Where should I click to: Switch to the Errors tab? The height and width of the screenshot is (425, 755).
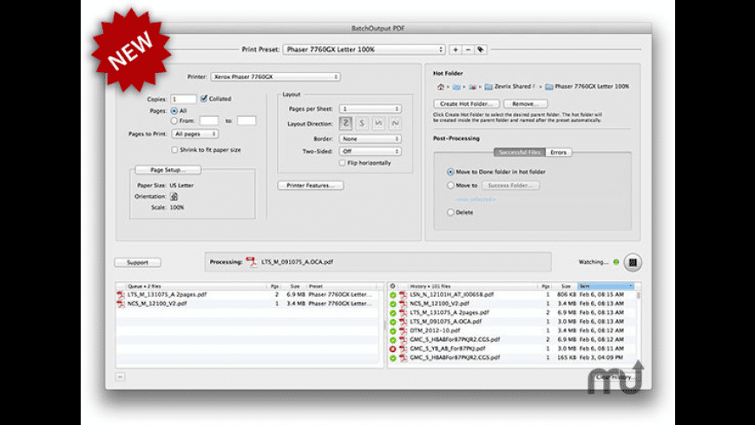click(559, 153)
